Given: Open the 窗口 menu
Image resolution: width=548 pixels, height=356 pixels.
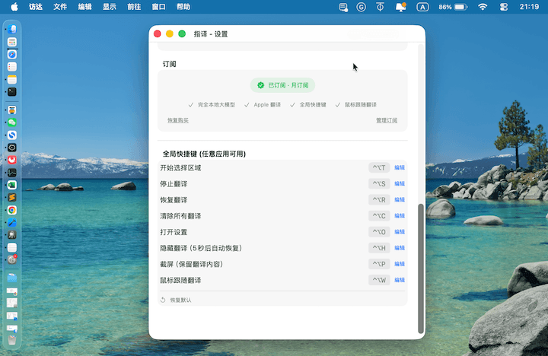Looking at the screenshot, I should point(158,7).
